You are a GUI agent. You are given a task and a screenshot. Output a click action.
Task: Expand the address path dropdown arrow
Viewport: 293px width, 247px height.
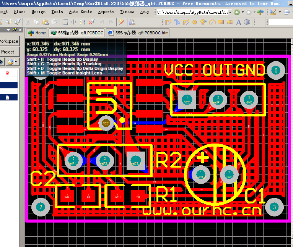tap(230, 12)
